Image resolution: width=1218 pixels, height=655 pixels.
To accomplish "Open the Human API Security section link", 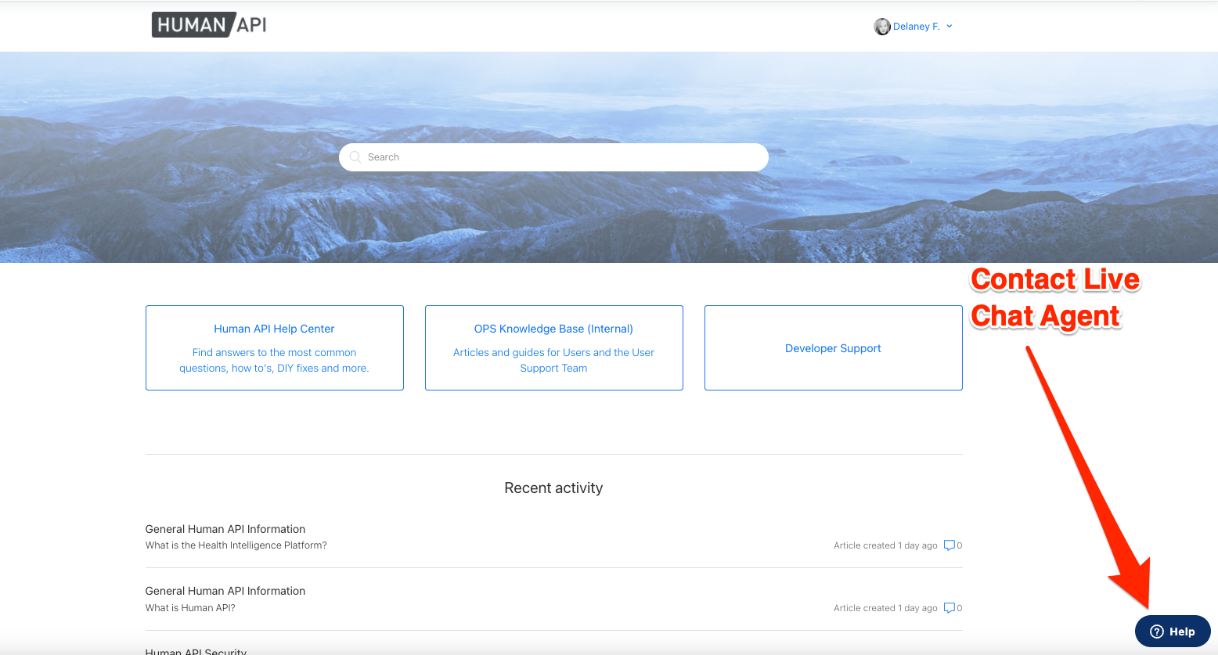I will [x=196, y=651].
